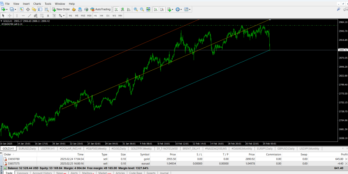This screenshot has height=174, width=348.
Task: Expand the Periods dropdown arrow
Action: 181,10
